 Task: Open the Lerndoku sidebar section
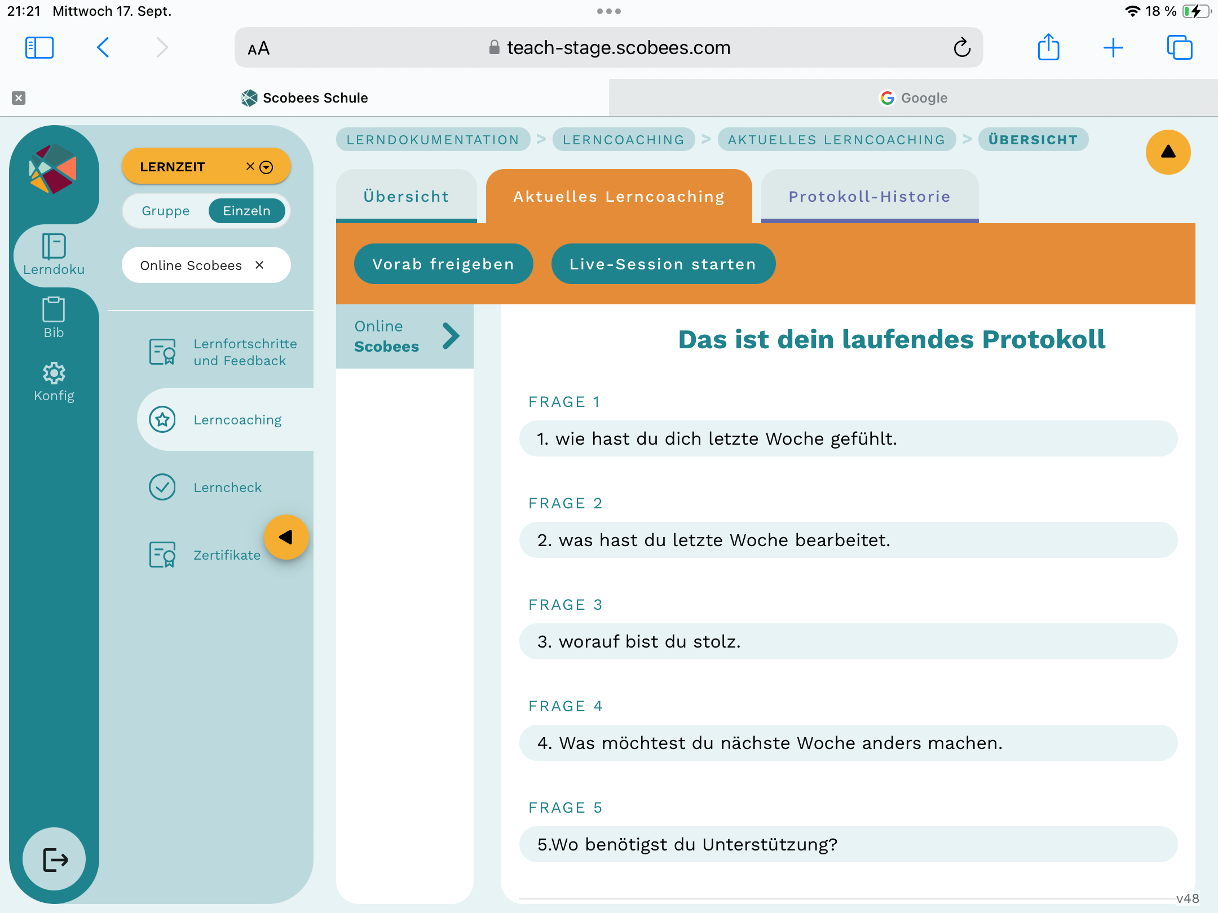pyautogui.click(x=54, y=255)
